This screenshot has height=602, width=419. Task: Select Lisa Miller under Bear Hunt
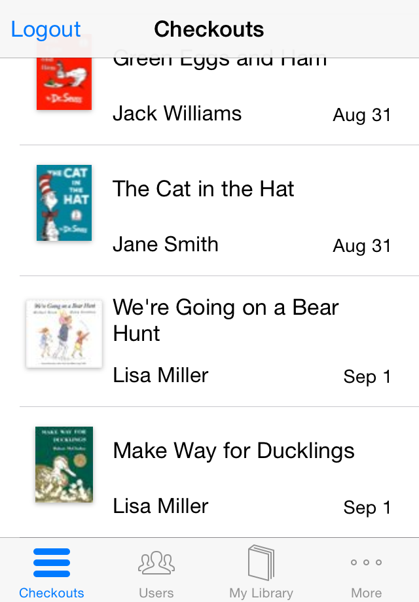click(160, 376)
